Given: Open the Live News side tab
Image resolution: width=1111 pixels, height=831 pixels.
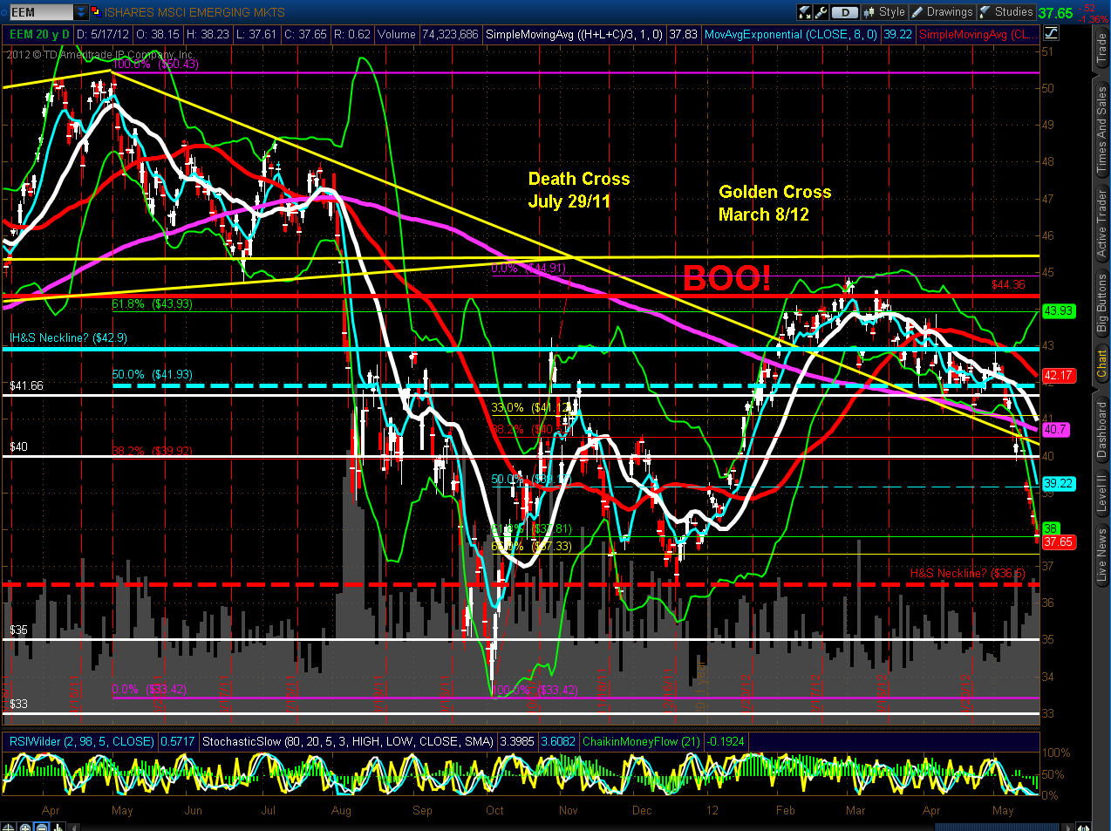Looking at the screenshot, I should click(x=1101, y=554).
